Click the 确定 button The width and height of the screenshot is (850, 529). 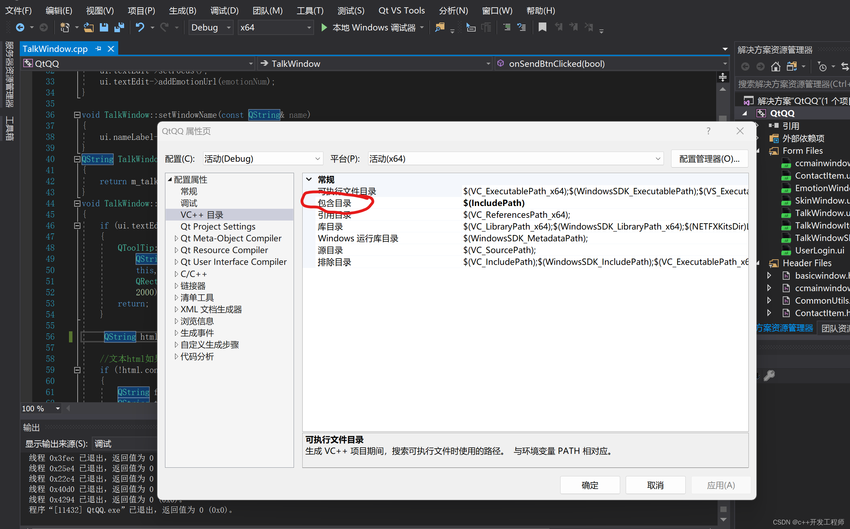pos(590,485)
